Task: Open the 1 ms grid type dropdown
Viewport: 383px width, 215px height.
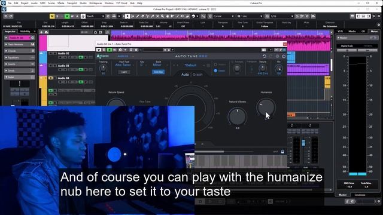Action: tap(250, 16)
